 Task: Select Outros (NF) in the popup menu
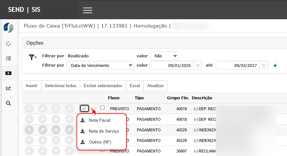click(100, 142)
